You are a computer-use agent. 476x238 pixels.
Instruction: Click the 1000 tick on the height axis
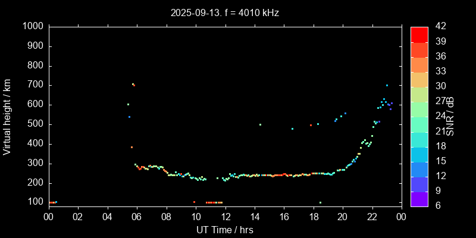point(32,26)
